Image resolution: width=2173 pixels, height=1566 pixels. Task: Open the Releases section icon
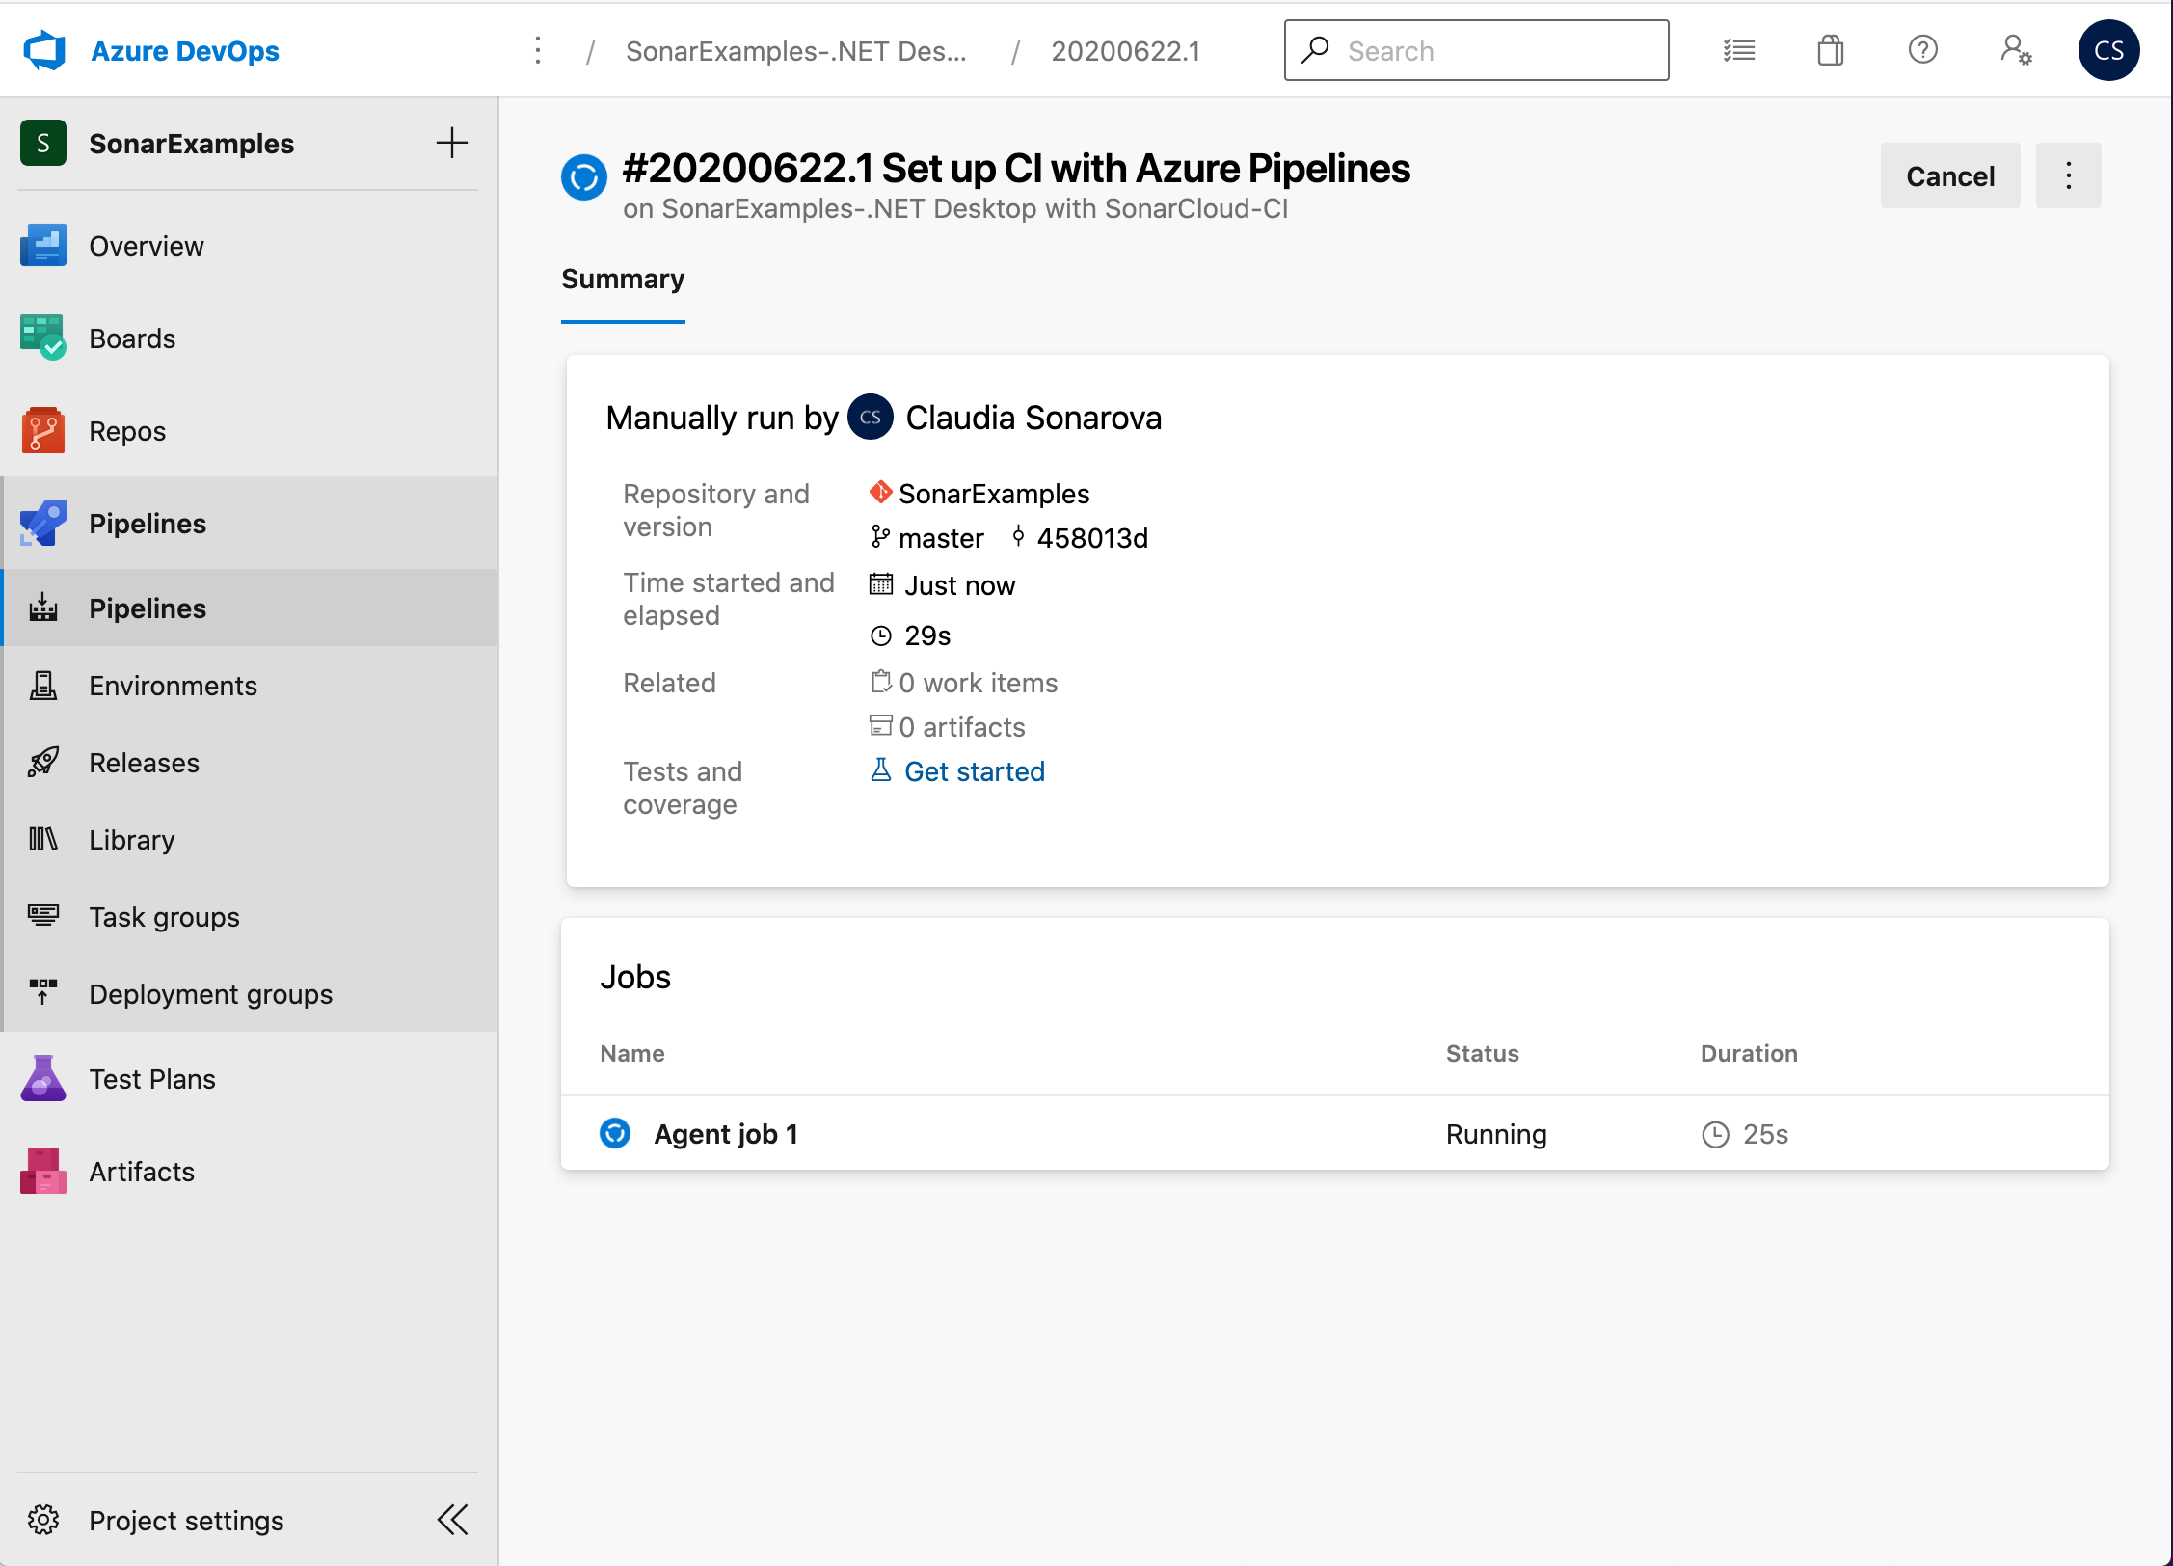coord(44,761)
